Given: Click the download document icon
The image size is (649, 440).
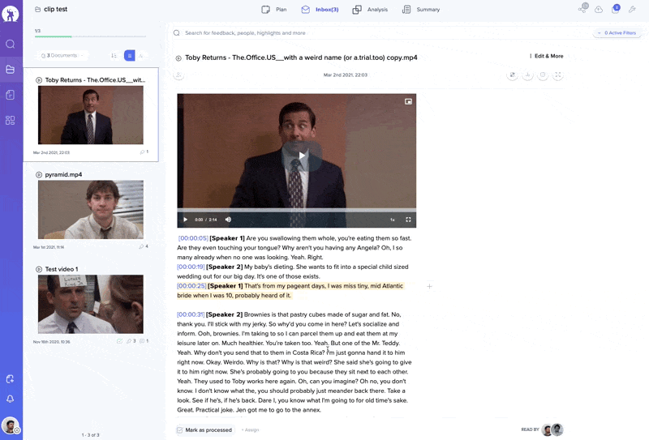Looking at the screenshot, I should tap(527, 75).
